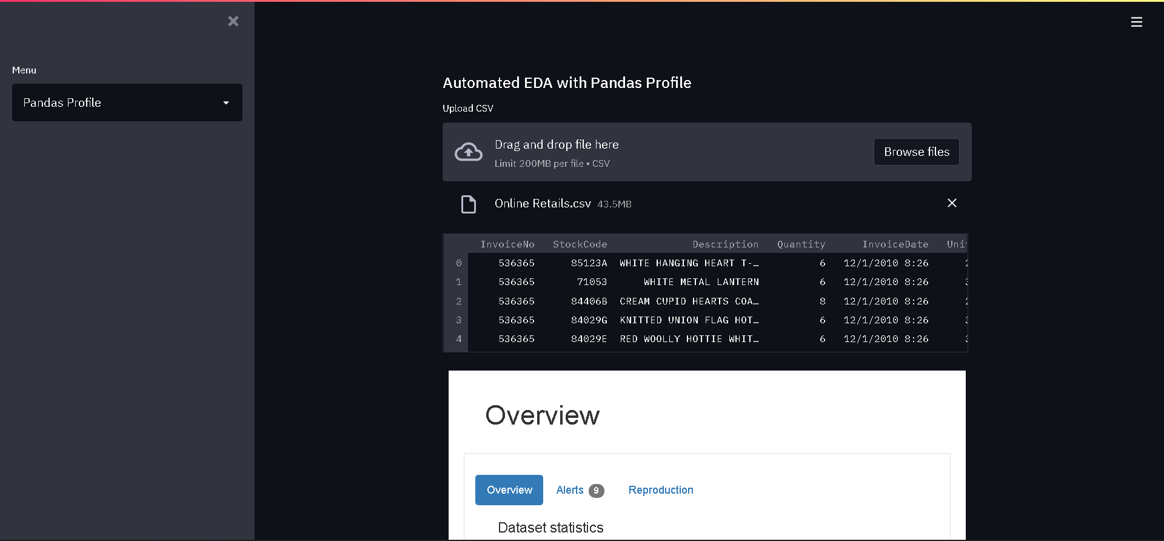Expand the Pandas Profile menu dropdown
The width and height of the screenshot is (1164, 541).
click(x=127, y=102)
